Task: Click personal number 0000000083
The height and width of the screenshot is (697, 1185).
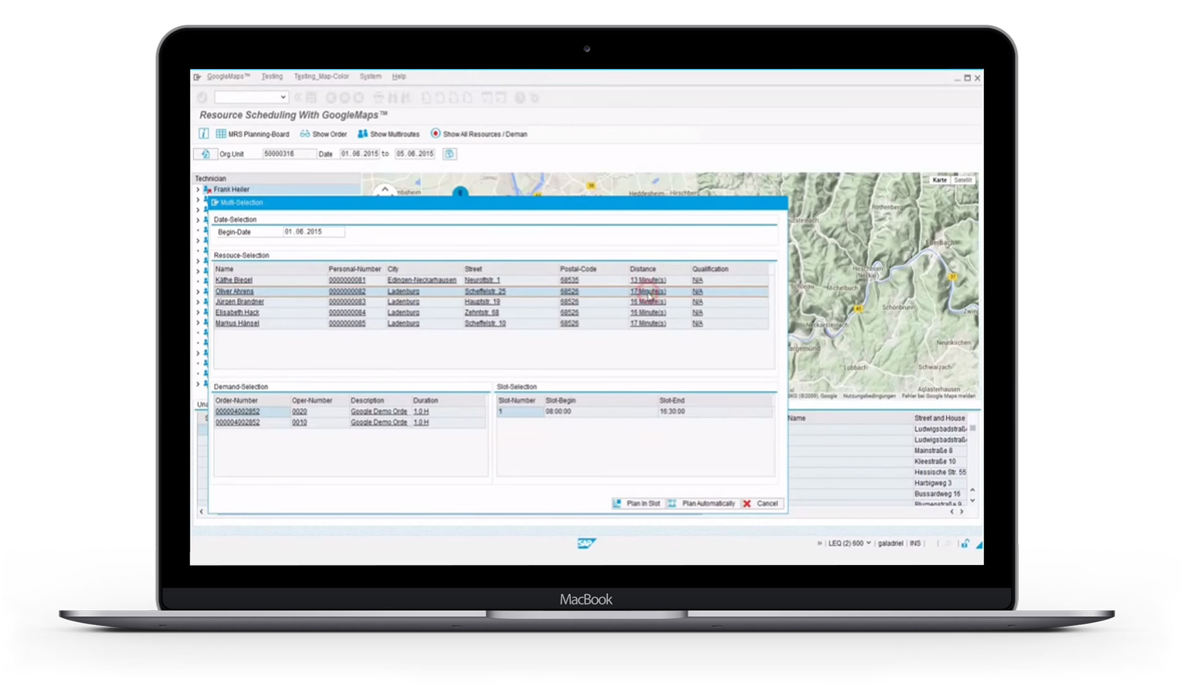Action: pyautogui.click(x=347, y=302)
